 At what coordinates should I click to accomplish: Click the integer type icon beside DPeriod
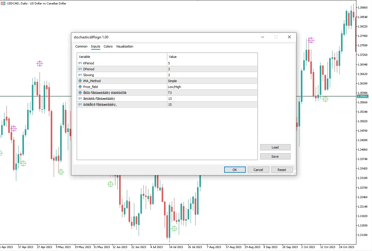[80, 69]
